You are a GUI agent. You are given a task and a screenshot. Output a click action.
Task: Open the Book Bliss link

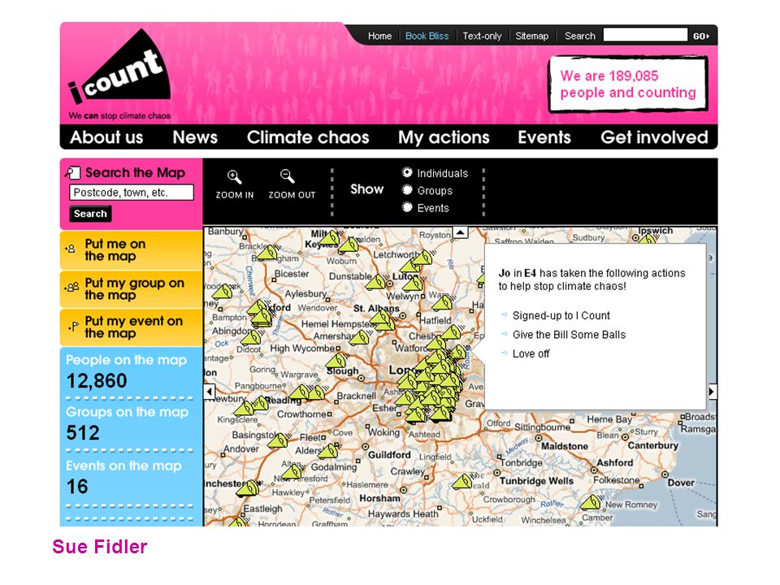427,36
